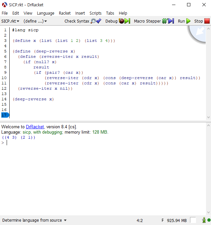Click the empty box beside memory usage
This screenshot has width=211, height=225.
pyautogui.click(x=193, y=220)
